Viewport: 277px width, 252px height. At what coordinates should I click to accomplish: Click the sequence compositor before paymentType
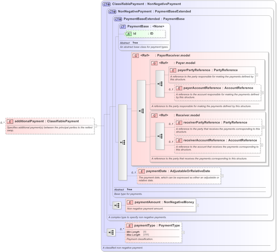point(111,232)
